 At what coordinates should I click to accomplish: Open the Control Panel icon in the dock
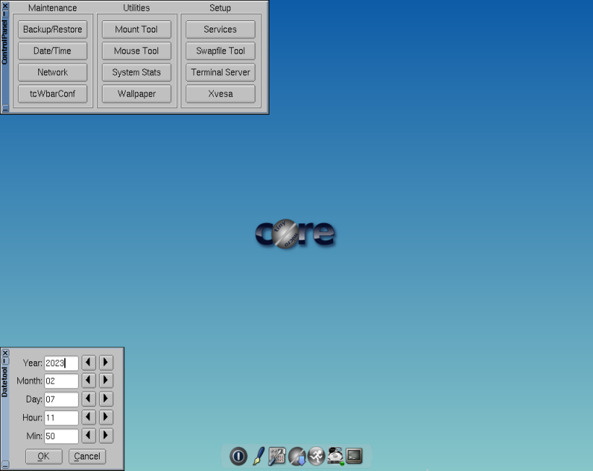(x=277, y=456)
